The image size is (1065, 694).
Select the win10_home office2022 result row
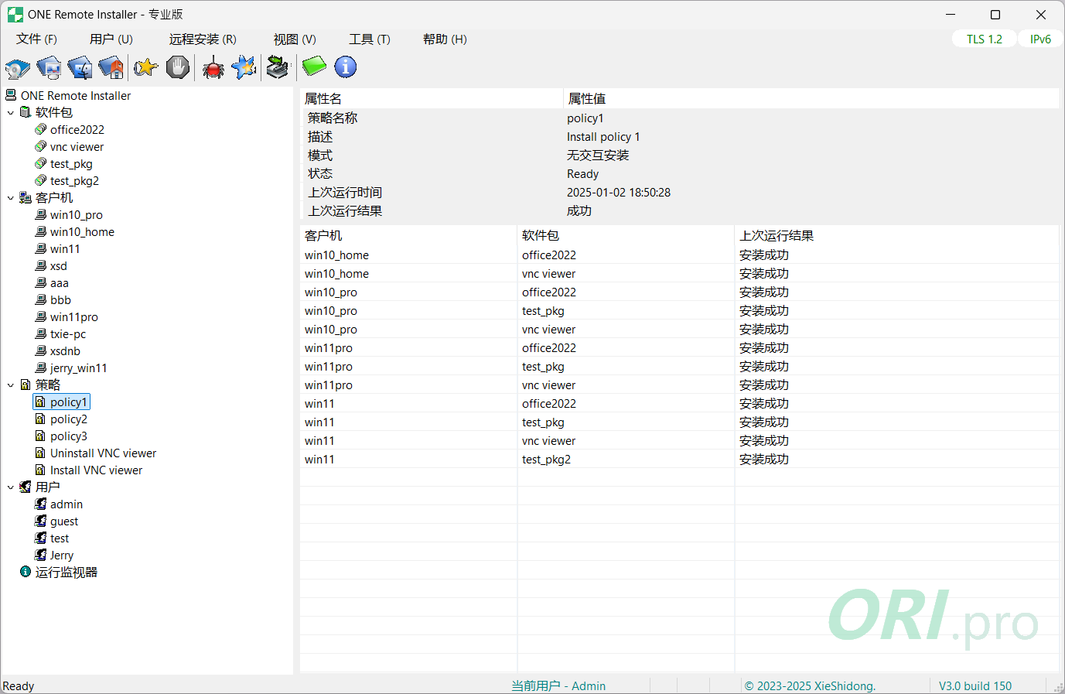point(464,255)
